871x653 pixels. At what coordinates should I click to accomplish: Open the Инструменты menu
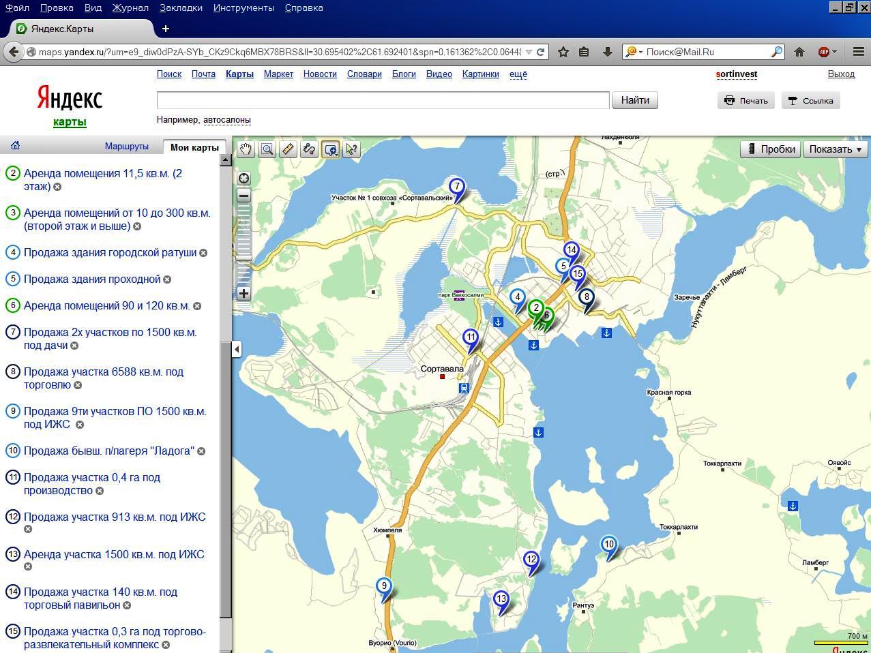tap(243, 7)
